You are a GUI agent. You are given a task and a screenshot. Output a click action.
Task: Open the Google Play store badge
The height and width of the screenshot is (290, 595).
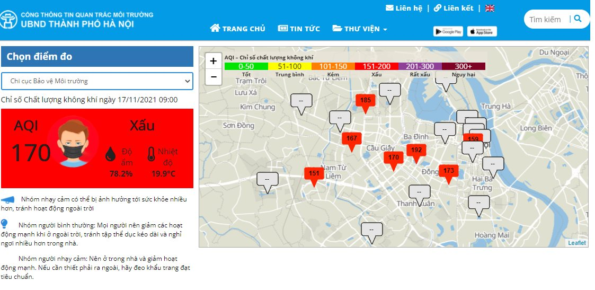[448, 32]
